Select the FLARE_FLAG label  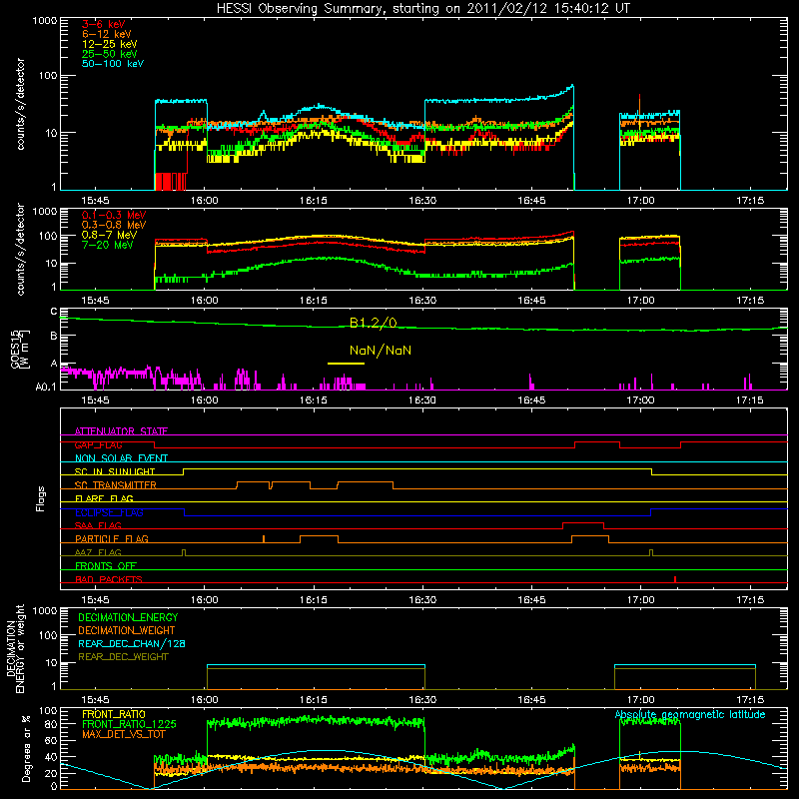[x=104, y=498]
